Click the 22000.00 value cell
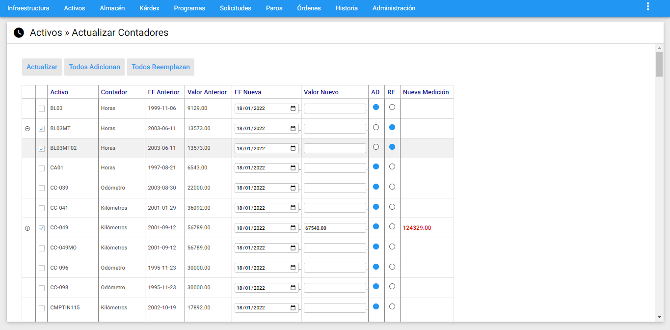The image size is (670, 330). pyautogui.click(x=199, y=188)
